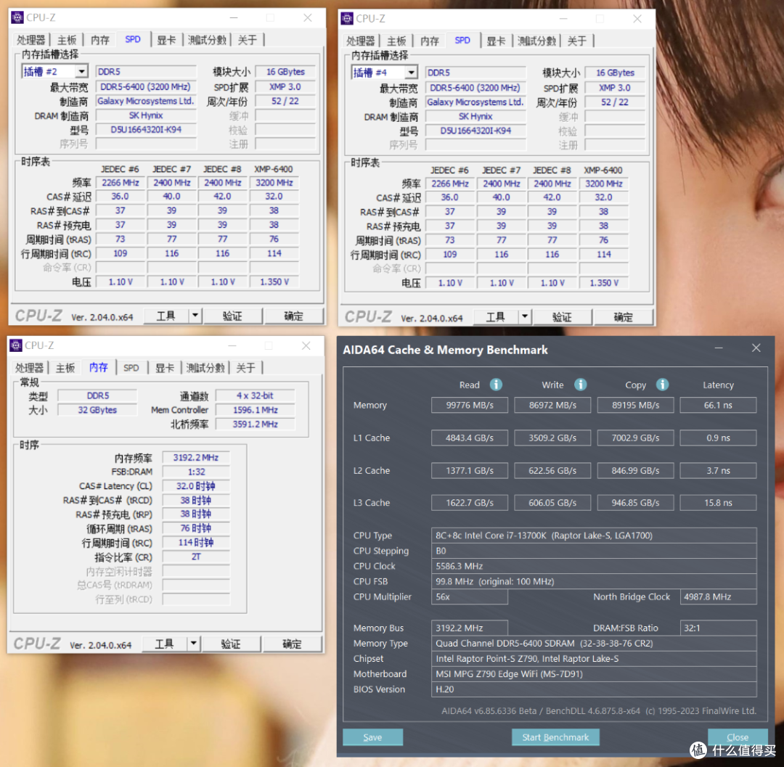Open the 插槽 #2 slot dropdown

pos(81,71)
